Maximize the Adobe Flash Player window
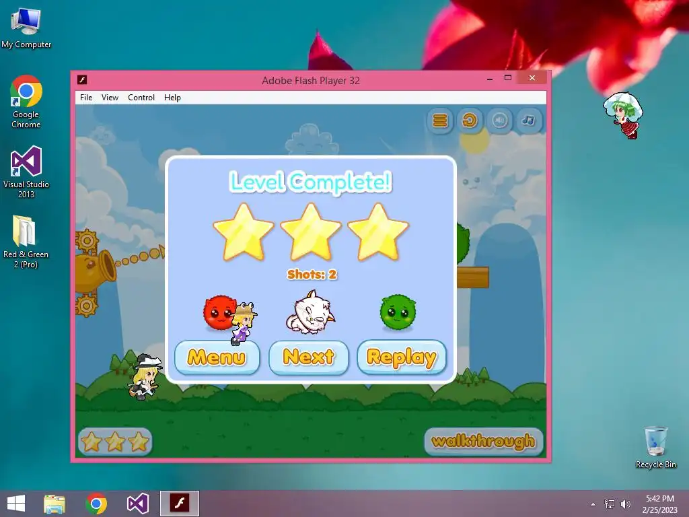 coord(508,78)
